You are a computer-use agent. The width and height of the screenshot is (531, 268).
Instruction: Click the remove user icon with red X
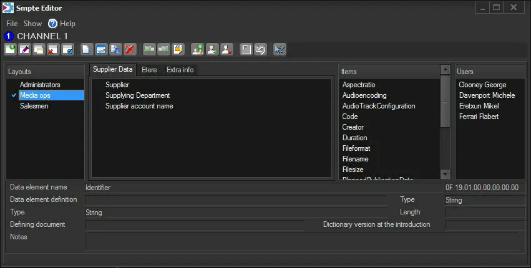[x=227, y=49]
